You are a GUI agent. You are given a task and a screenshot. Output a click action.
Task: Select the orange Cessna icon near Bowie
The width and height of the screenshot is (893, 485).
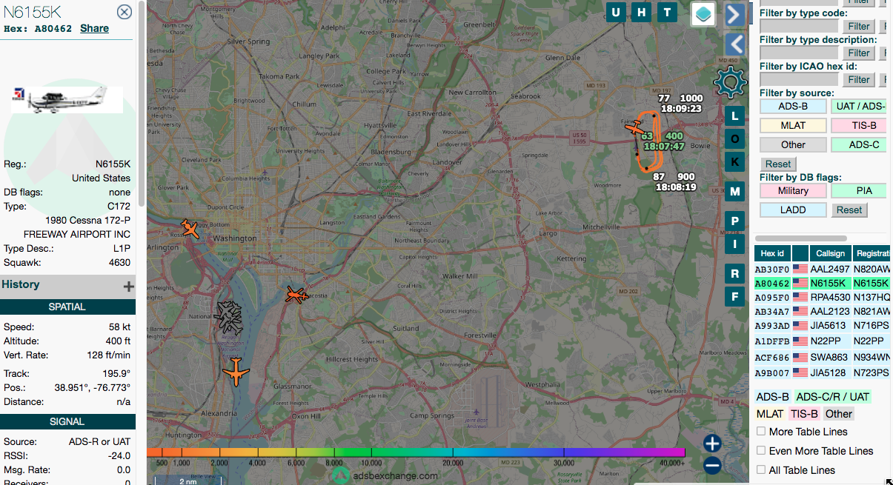[x=635, y=128]
